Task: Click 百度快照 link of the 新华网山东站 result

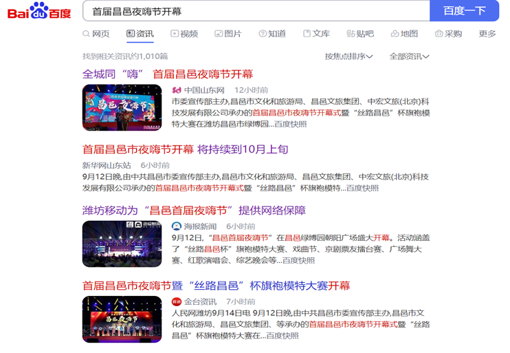Action: click(362, 188)
